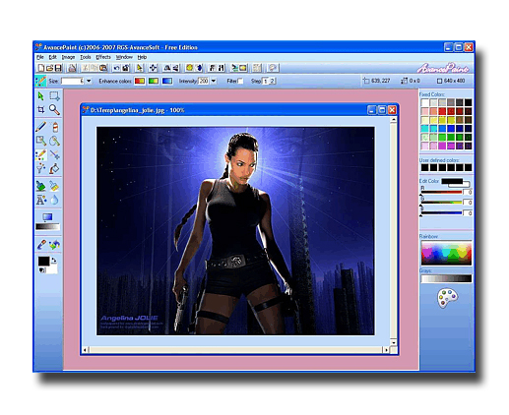Click the Size input field
The height and width of the screenshot is (415, 509).
(x=73, y=81)
